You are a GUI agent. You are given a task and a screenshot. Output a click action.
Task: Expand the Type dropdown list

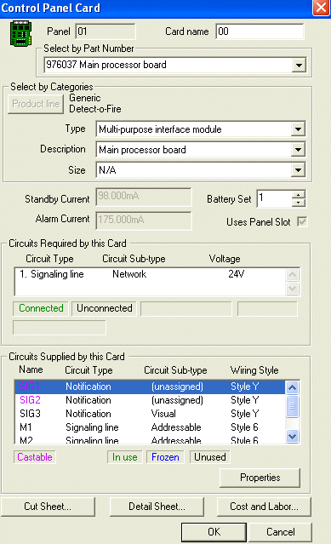coord(298,129)
